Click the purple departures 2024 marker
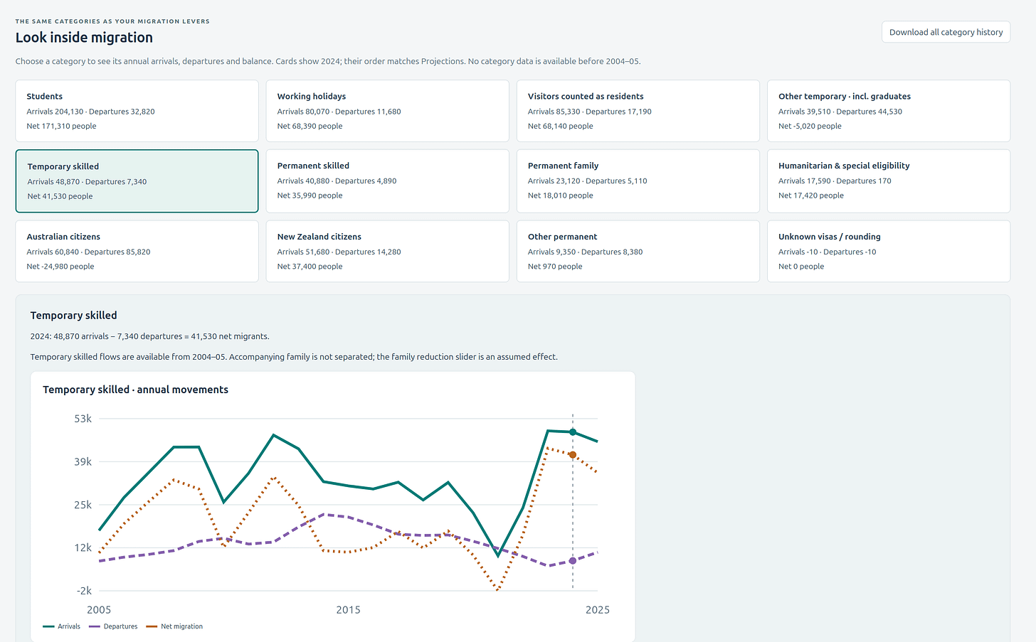The height and width of the screenshot is (642, 1036). (573, 561)
